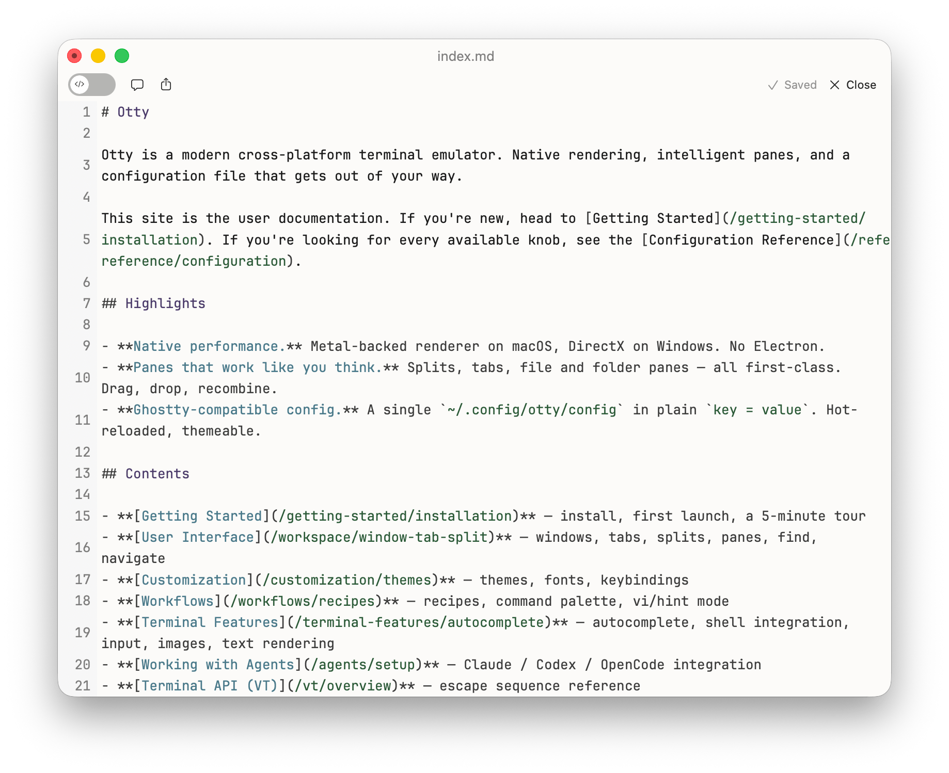Click 'themes, fonts, keybindings' text
Image resolution: width=949 pixels, height=773 pixels.
click(x=584, y=580)
